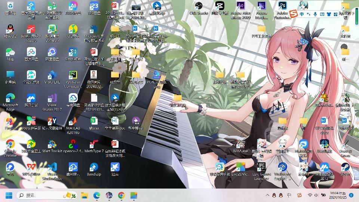This screenshot has height=202, width=359.
Task: Launch MATLAB R2016b shortcut
Action: point(73,125)
